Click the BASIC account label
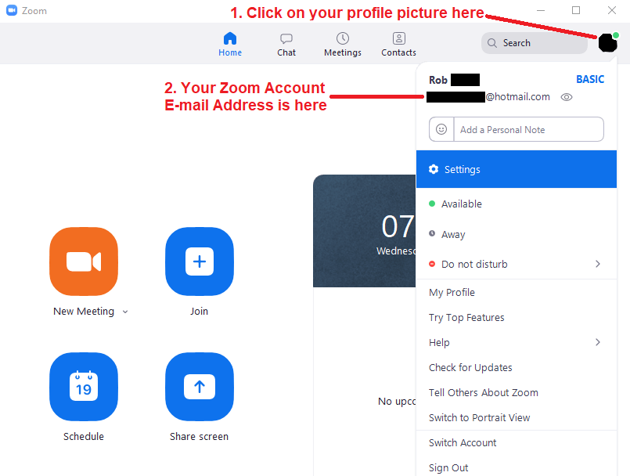The width and height of the screenshot is (630, 476). 590,79
